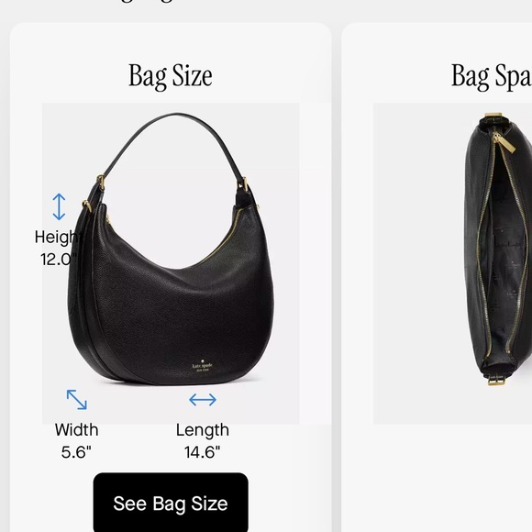Click the vertical Height arrow icon
This screenshot has width=532, height=532.
point(59,206)
